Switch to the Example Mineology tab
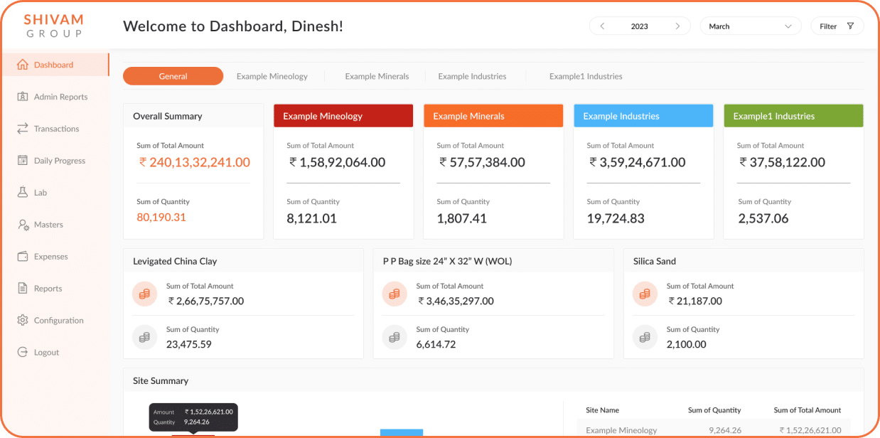880x438 pixels. tap(272, 76)
